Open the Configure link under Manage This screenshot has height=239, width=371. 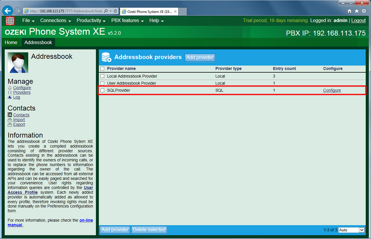coord(22,88)
